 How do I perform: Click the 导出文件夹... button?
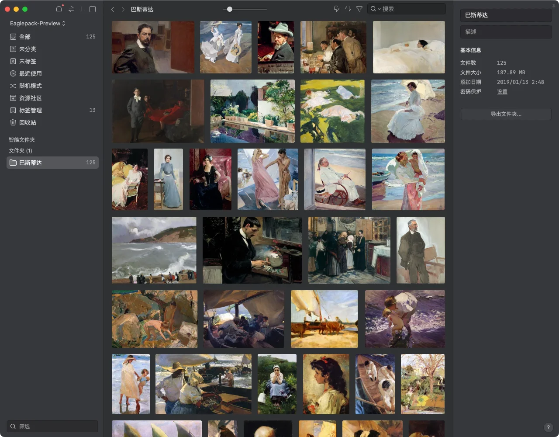pos(506,114)
